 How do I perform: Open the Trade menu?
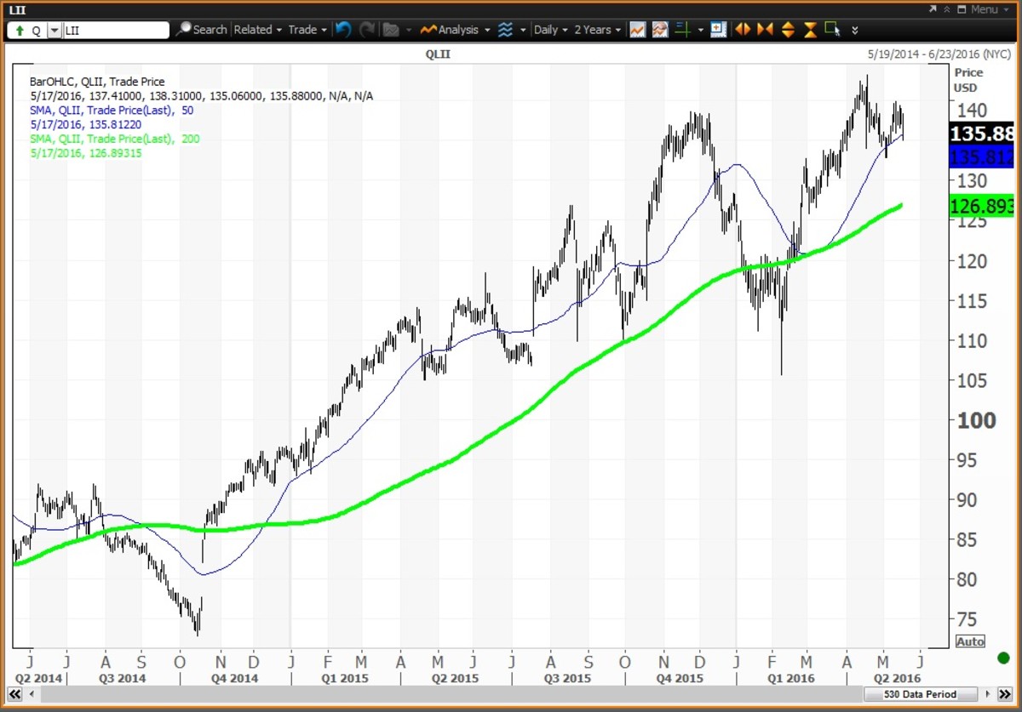(x=307, y=30)
